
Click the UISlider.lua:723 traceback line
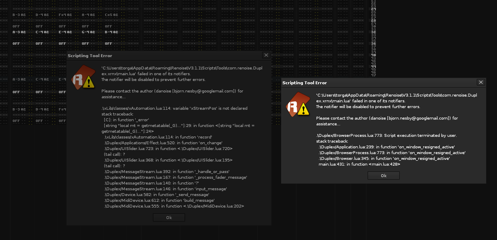169,148
